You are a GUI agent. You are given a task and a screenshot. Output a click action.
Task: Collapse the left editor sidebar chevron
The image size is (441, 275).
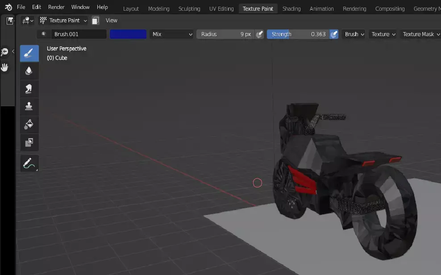pos(13,51)
